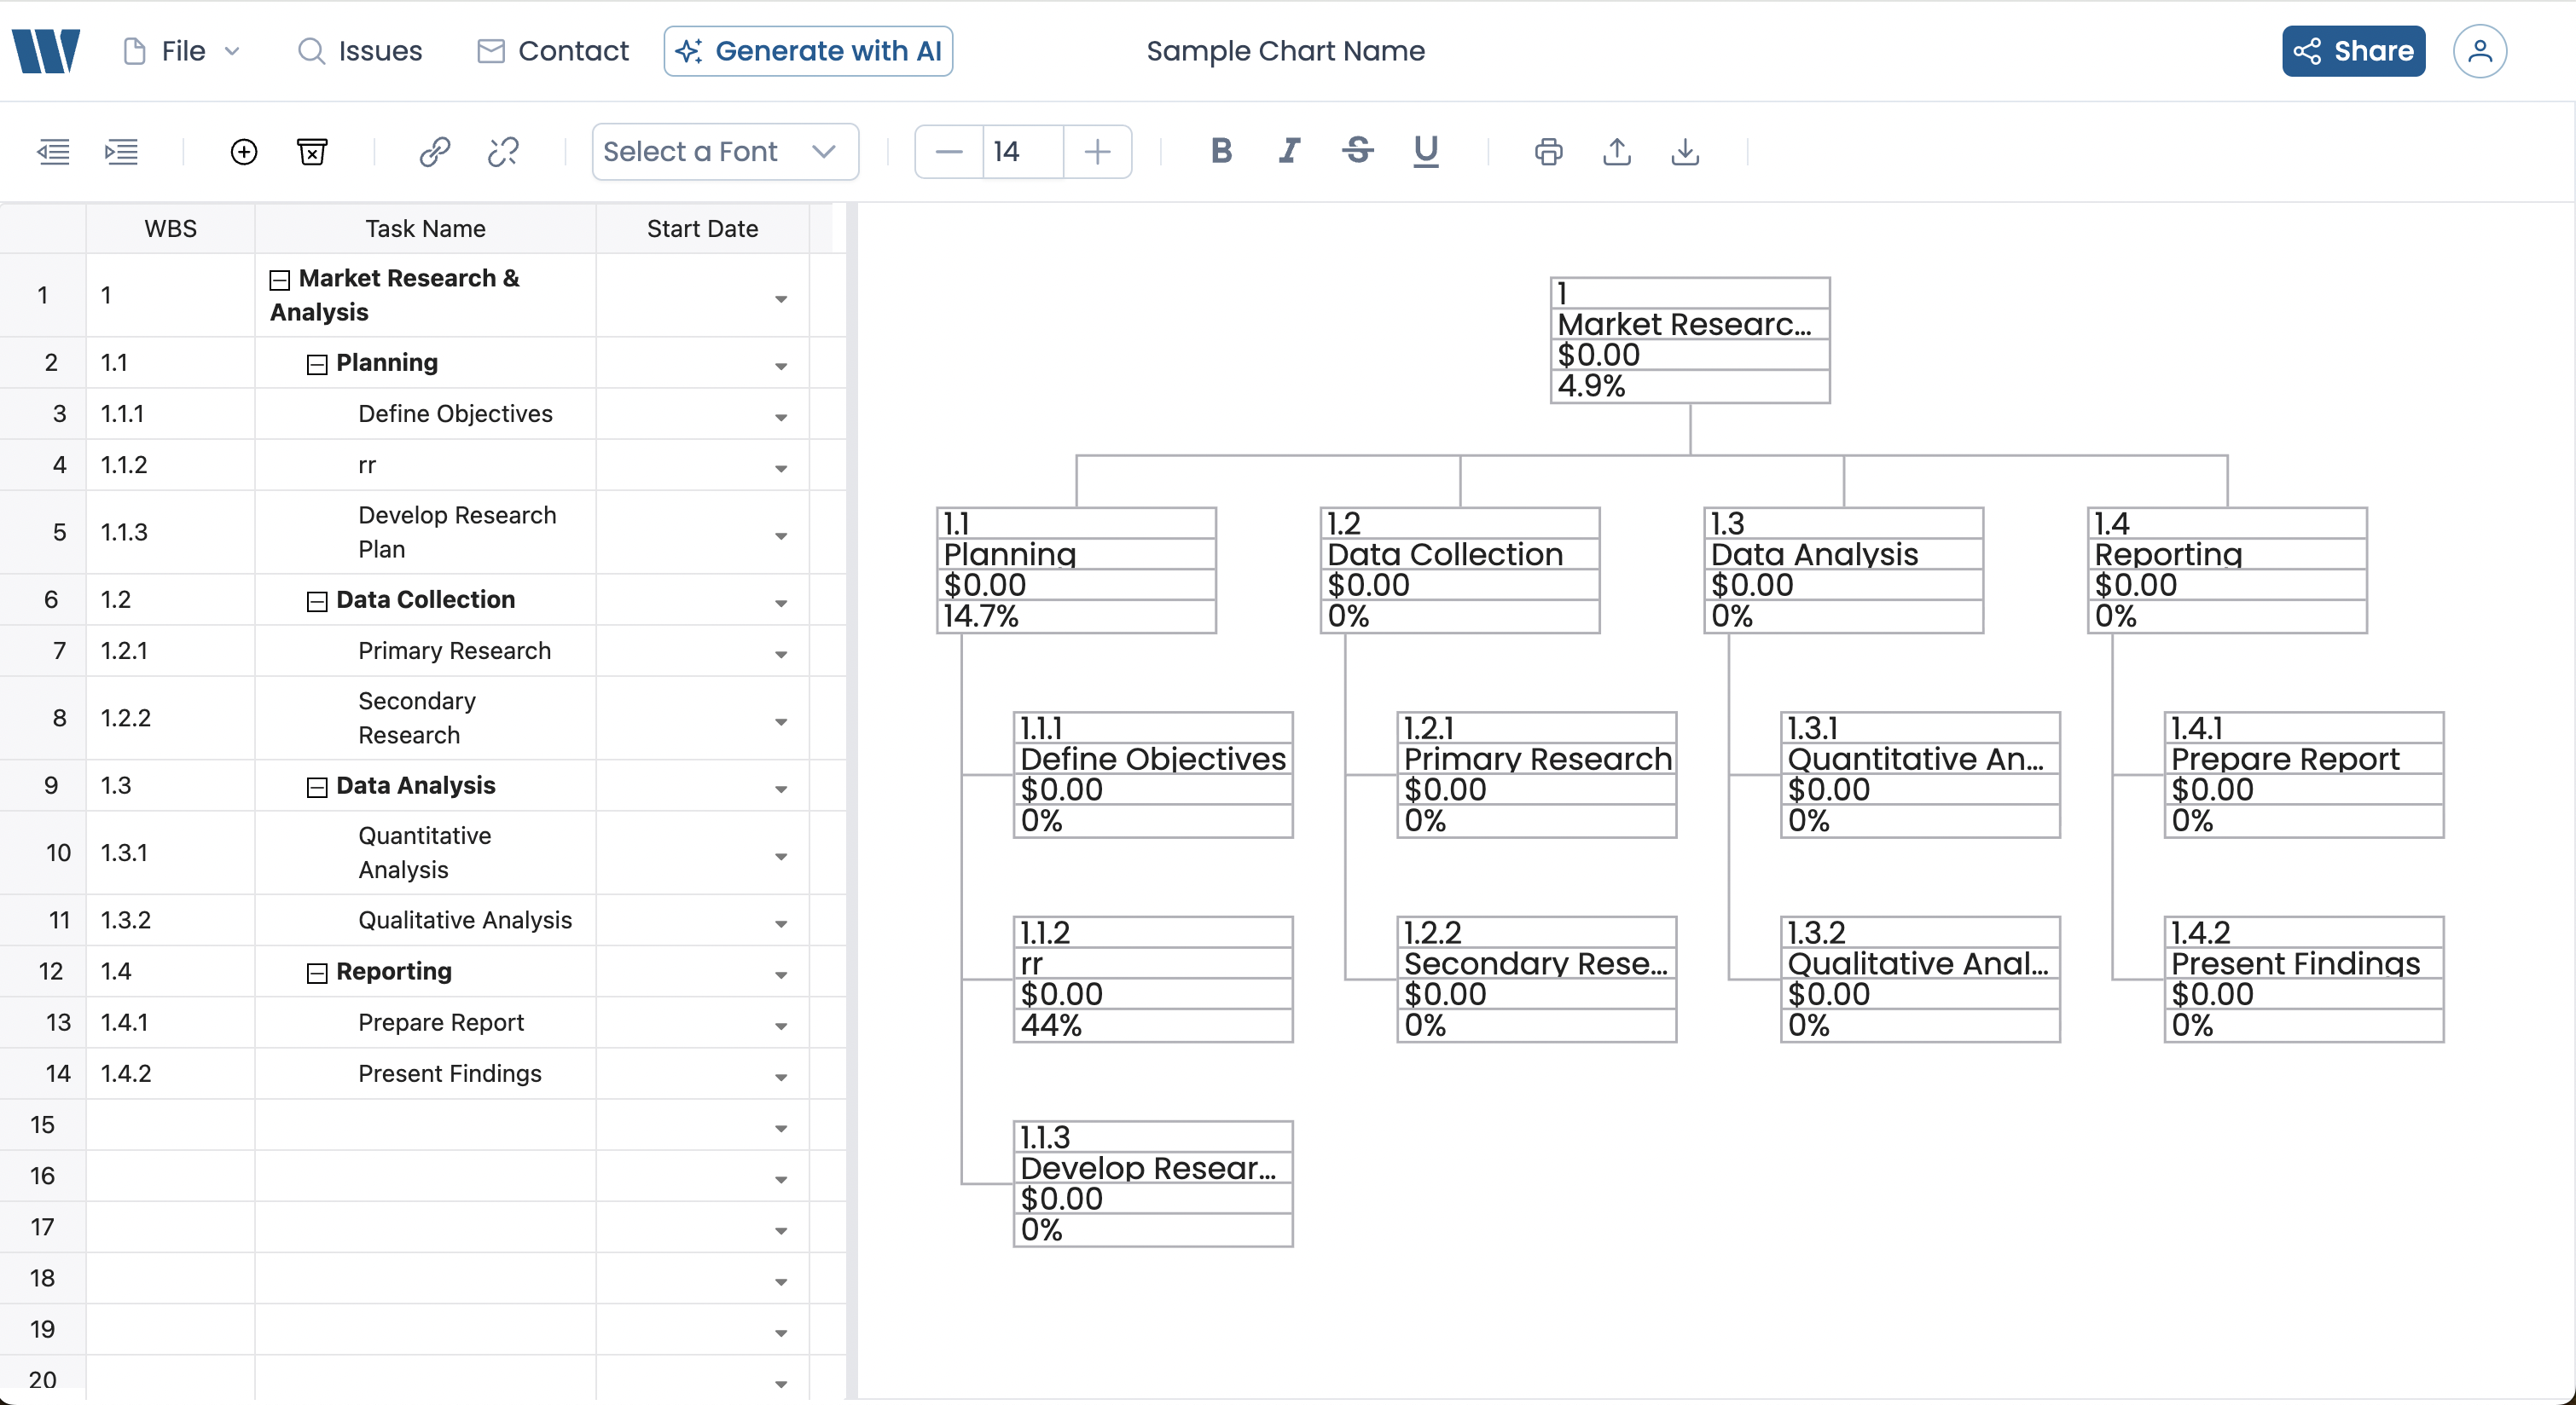
Task: Export the chart
Action: (x=1616, y=152)
